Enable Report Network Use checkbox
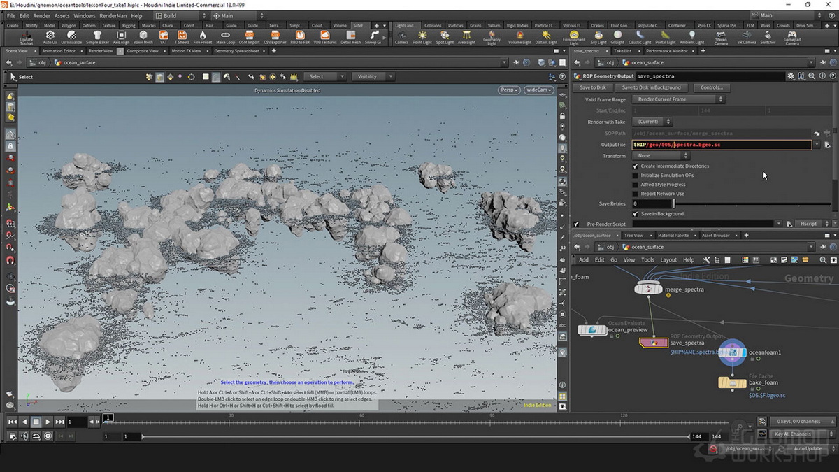839x472 pixels. click(636, 194)
